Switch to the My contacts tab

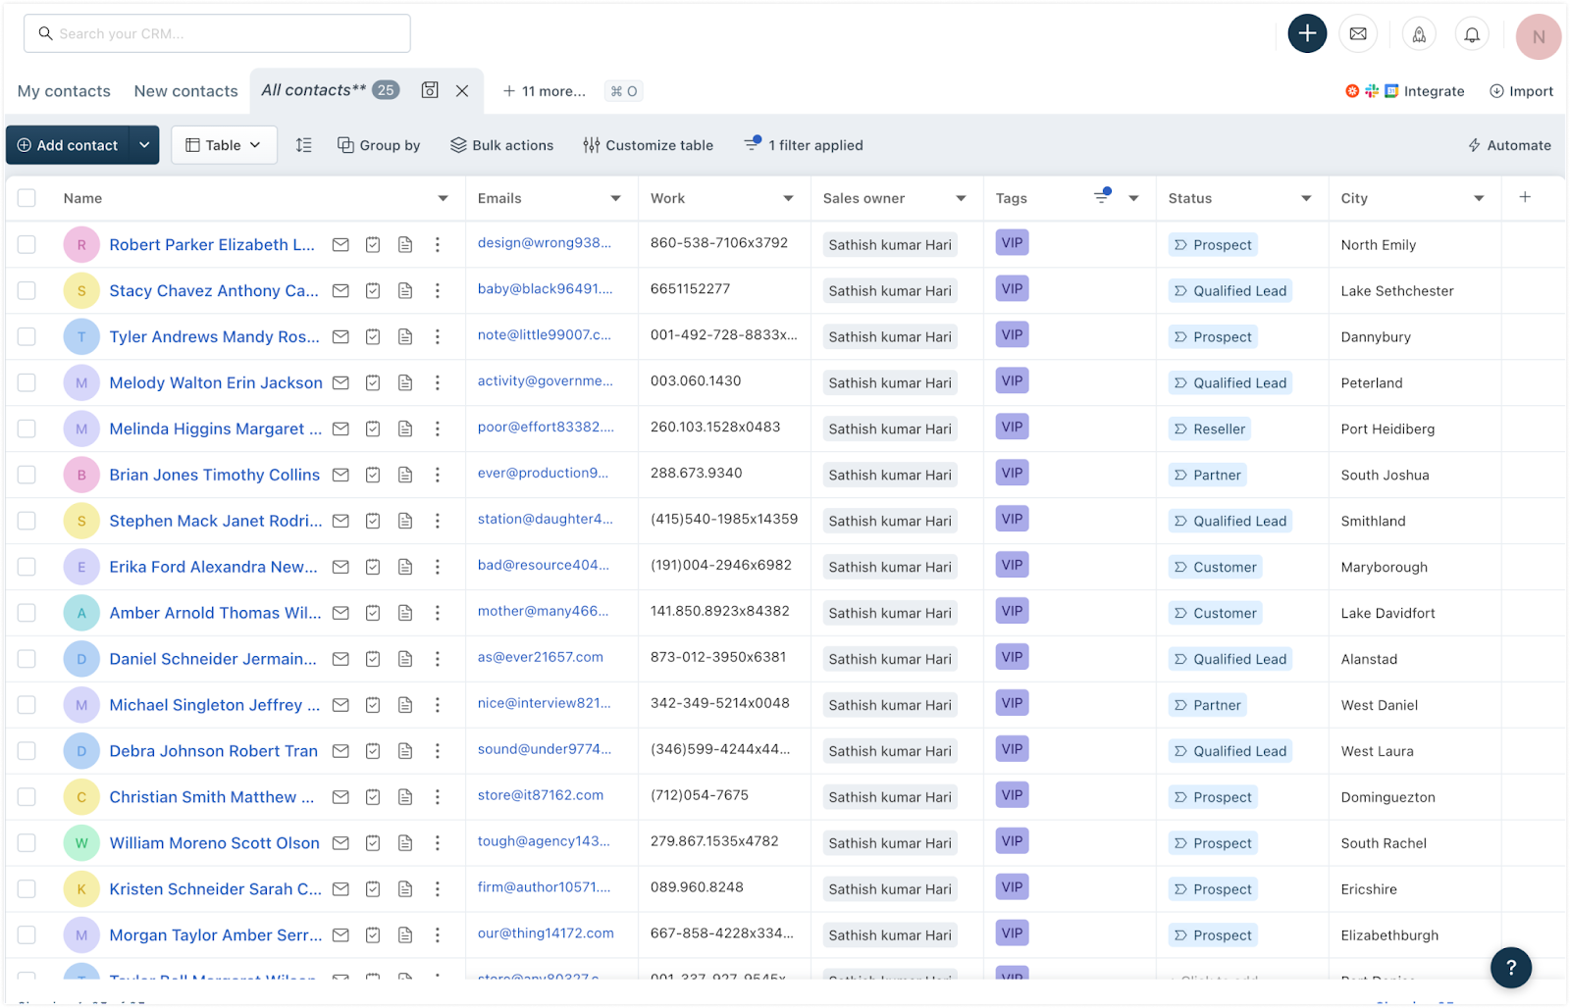64,91
